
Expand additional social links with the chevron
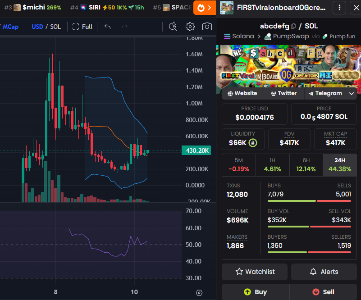pyautogui.click(x=351, y=93)
